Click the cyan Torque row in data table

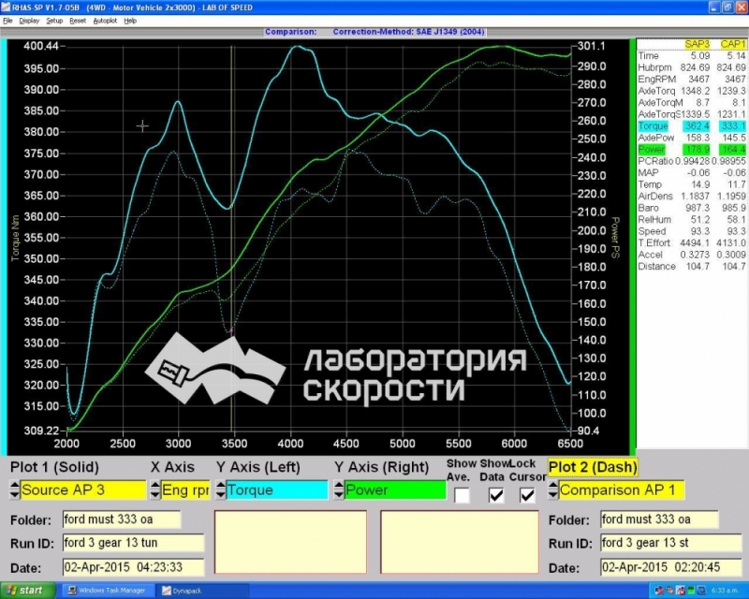coord(692,125)
